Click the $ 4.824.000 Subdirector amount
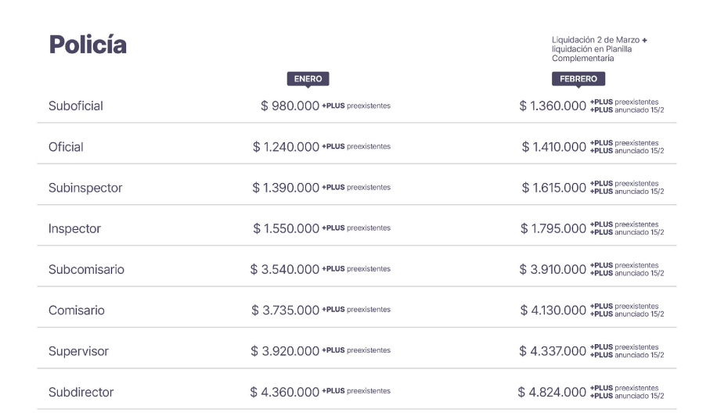This screenshot has height=420, width=710. click(x=552, y=392)
